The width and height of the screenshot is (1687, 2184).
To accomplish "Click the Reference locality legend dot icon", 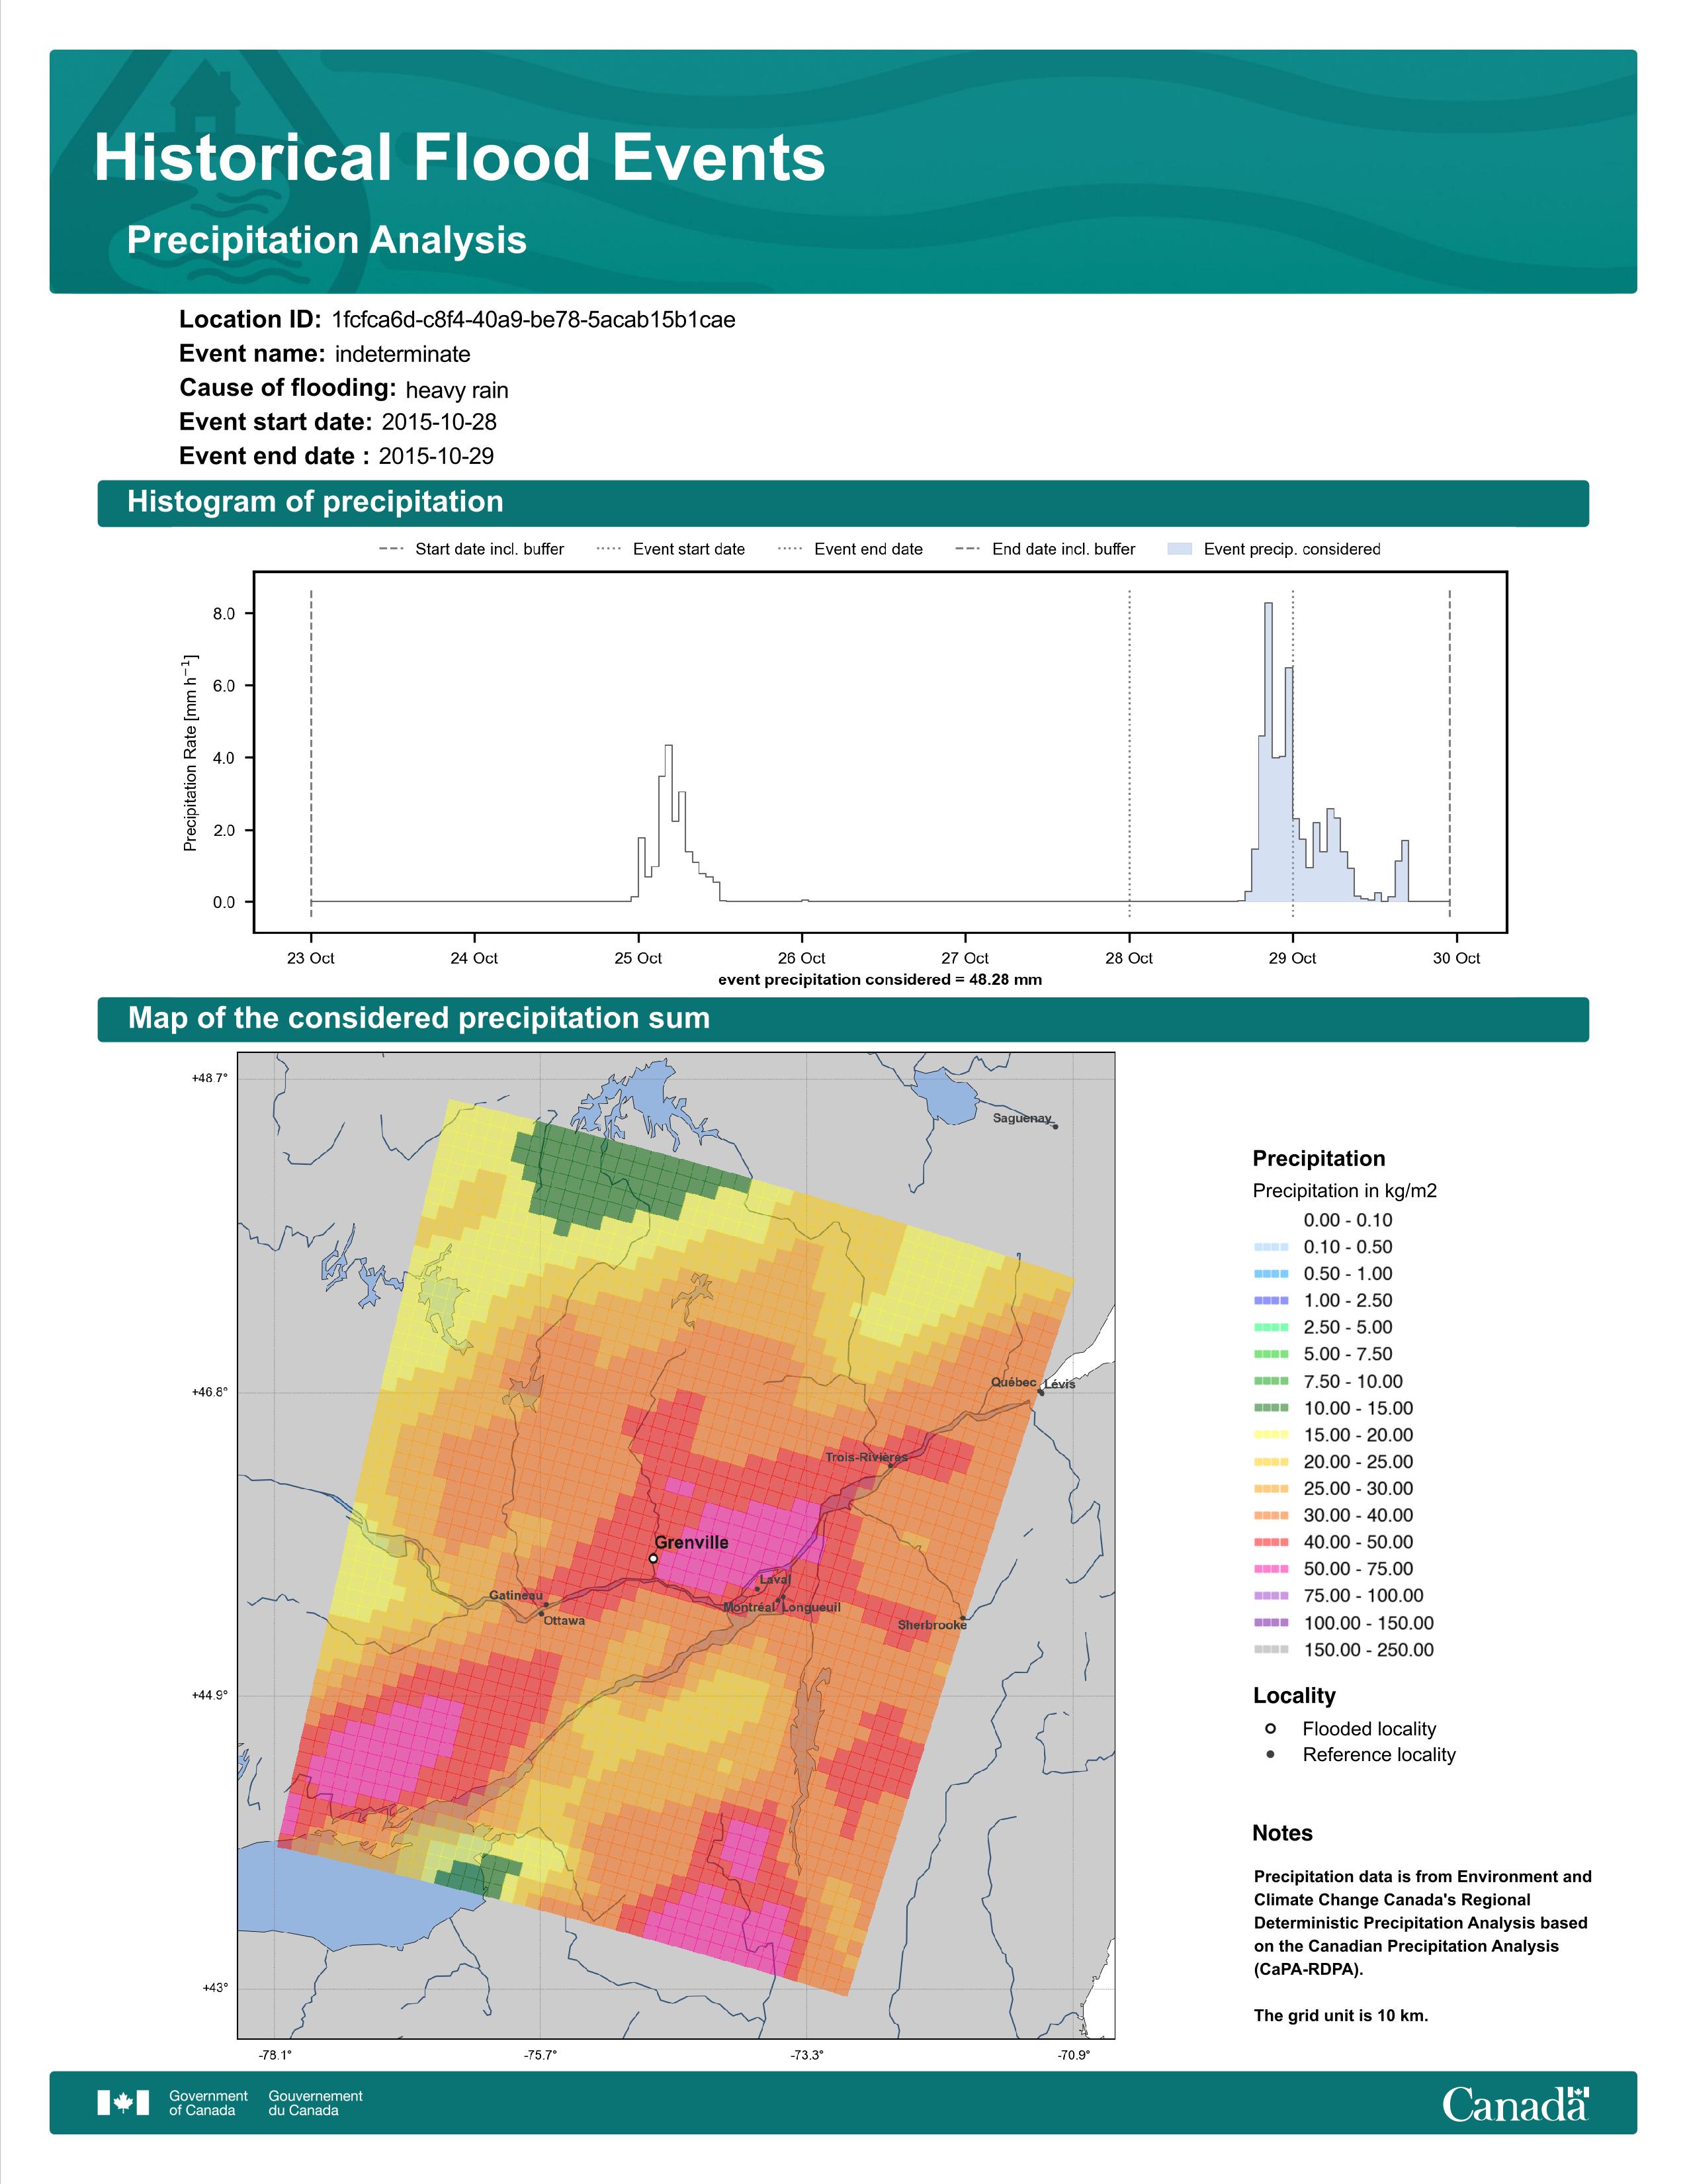I will [x=1270, y=1754].
